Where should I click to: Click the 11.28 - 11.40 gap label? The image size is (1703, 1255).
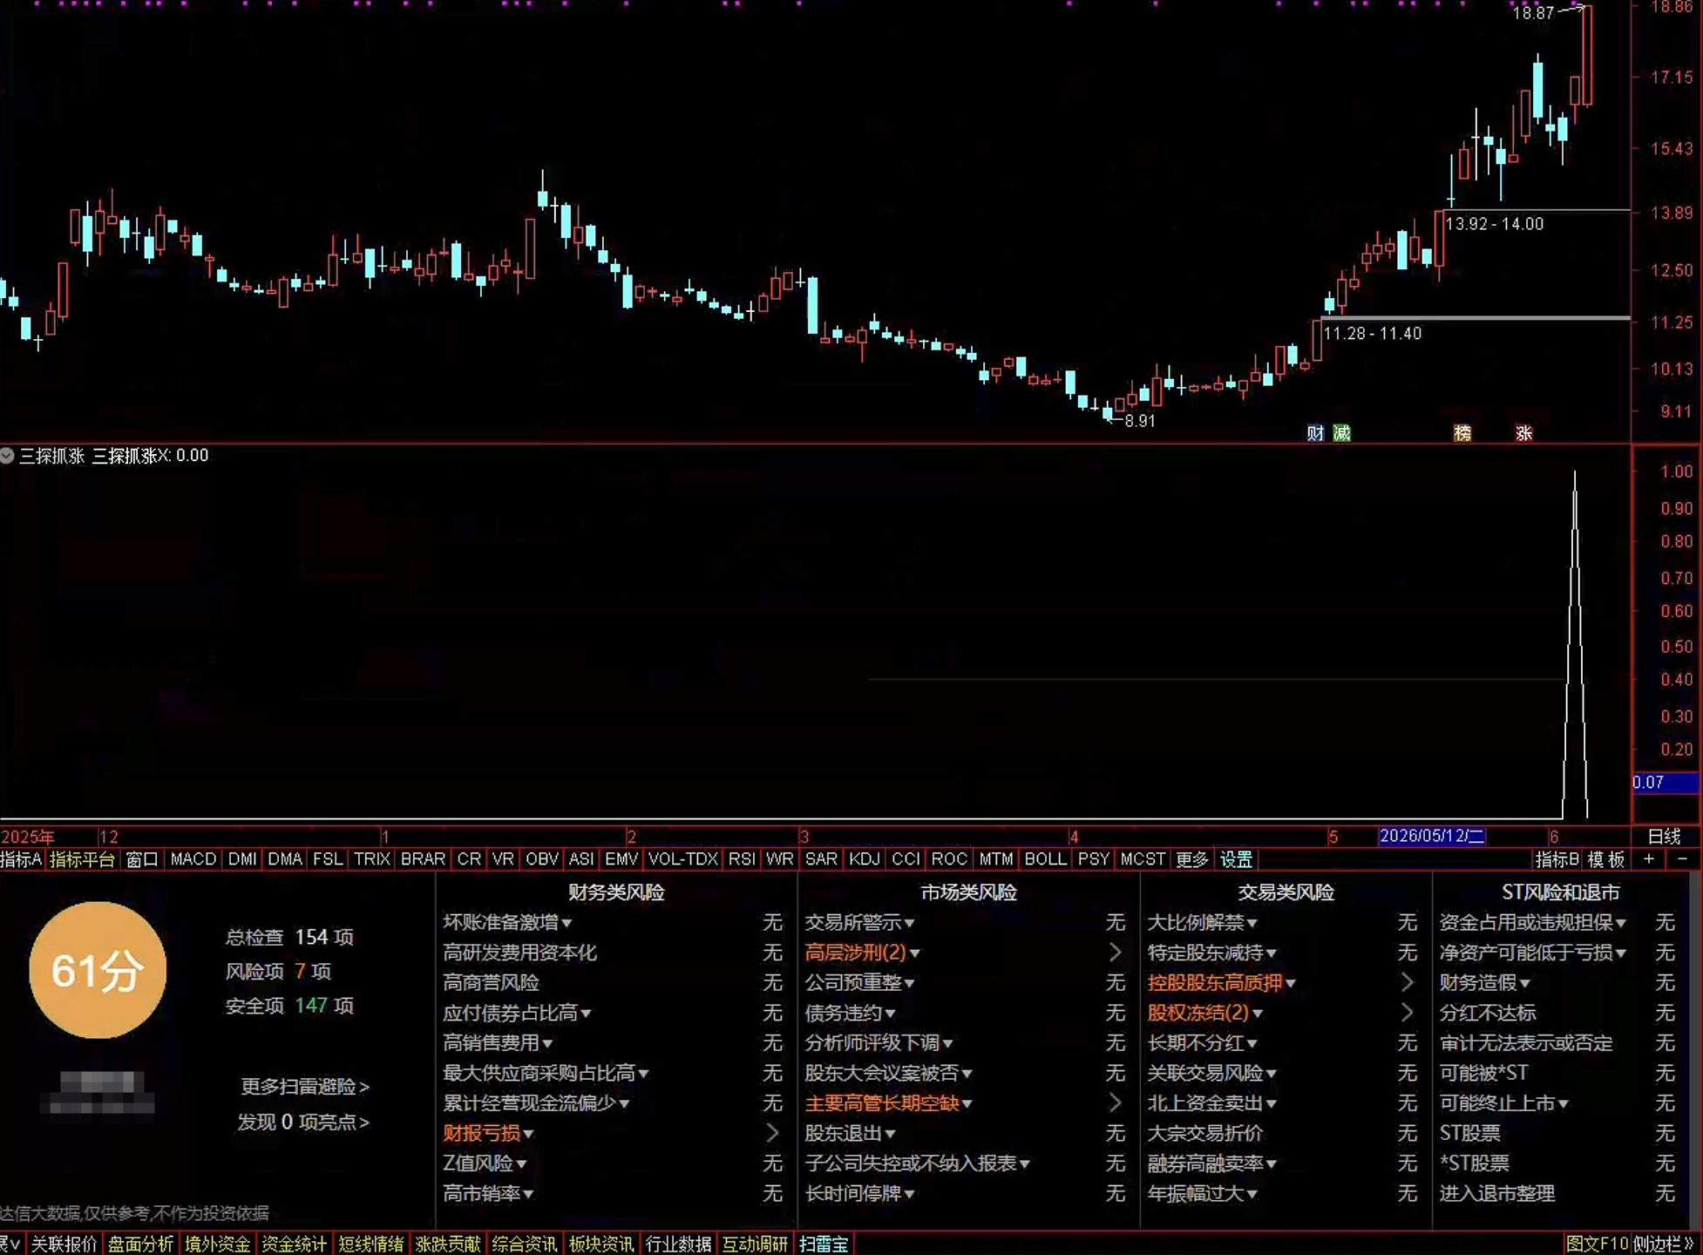(x=1372, y=333)
